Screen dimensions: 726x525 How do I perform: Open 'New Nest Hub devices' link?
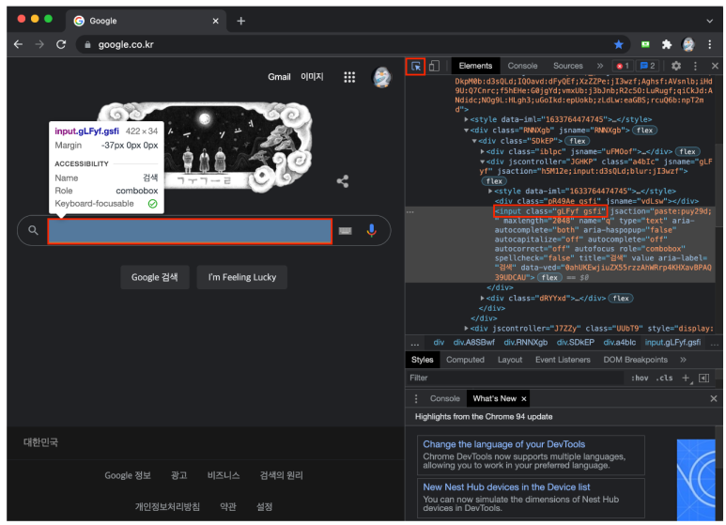(506, 487)
